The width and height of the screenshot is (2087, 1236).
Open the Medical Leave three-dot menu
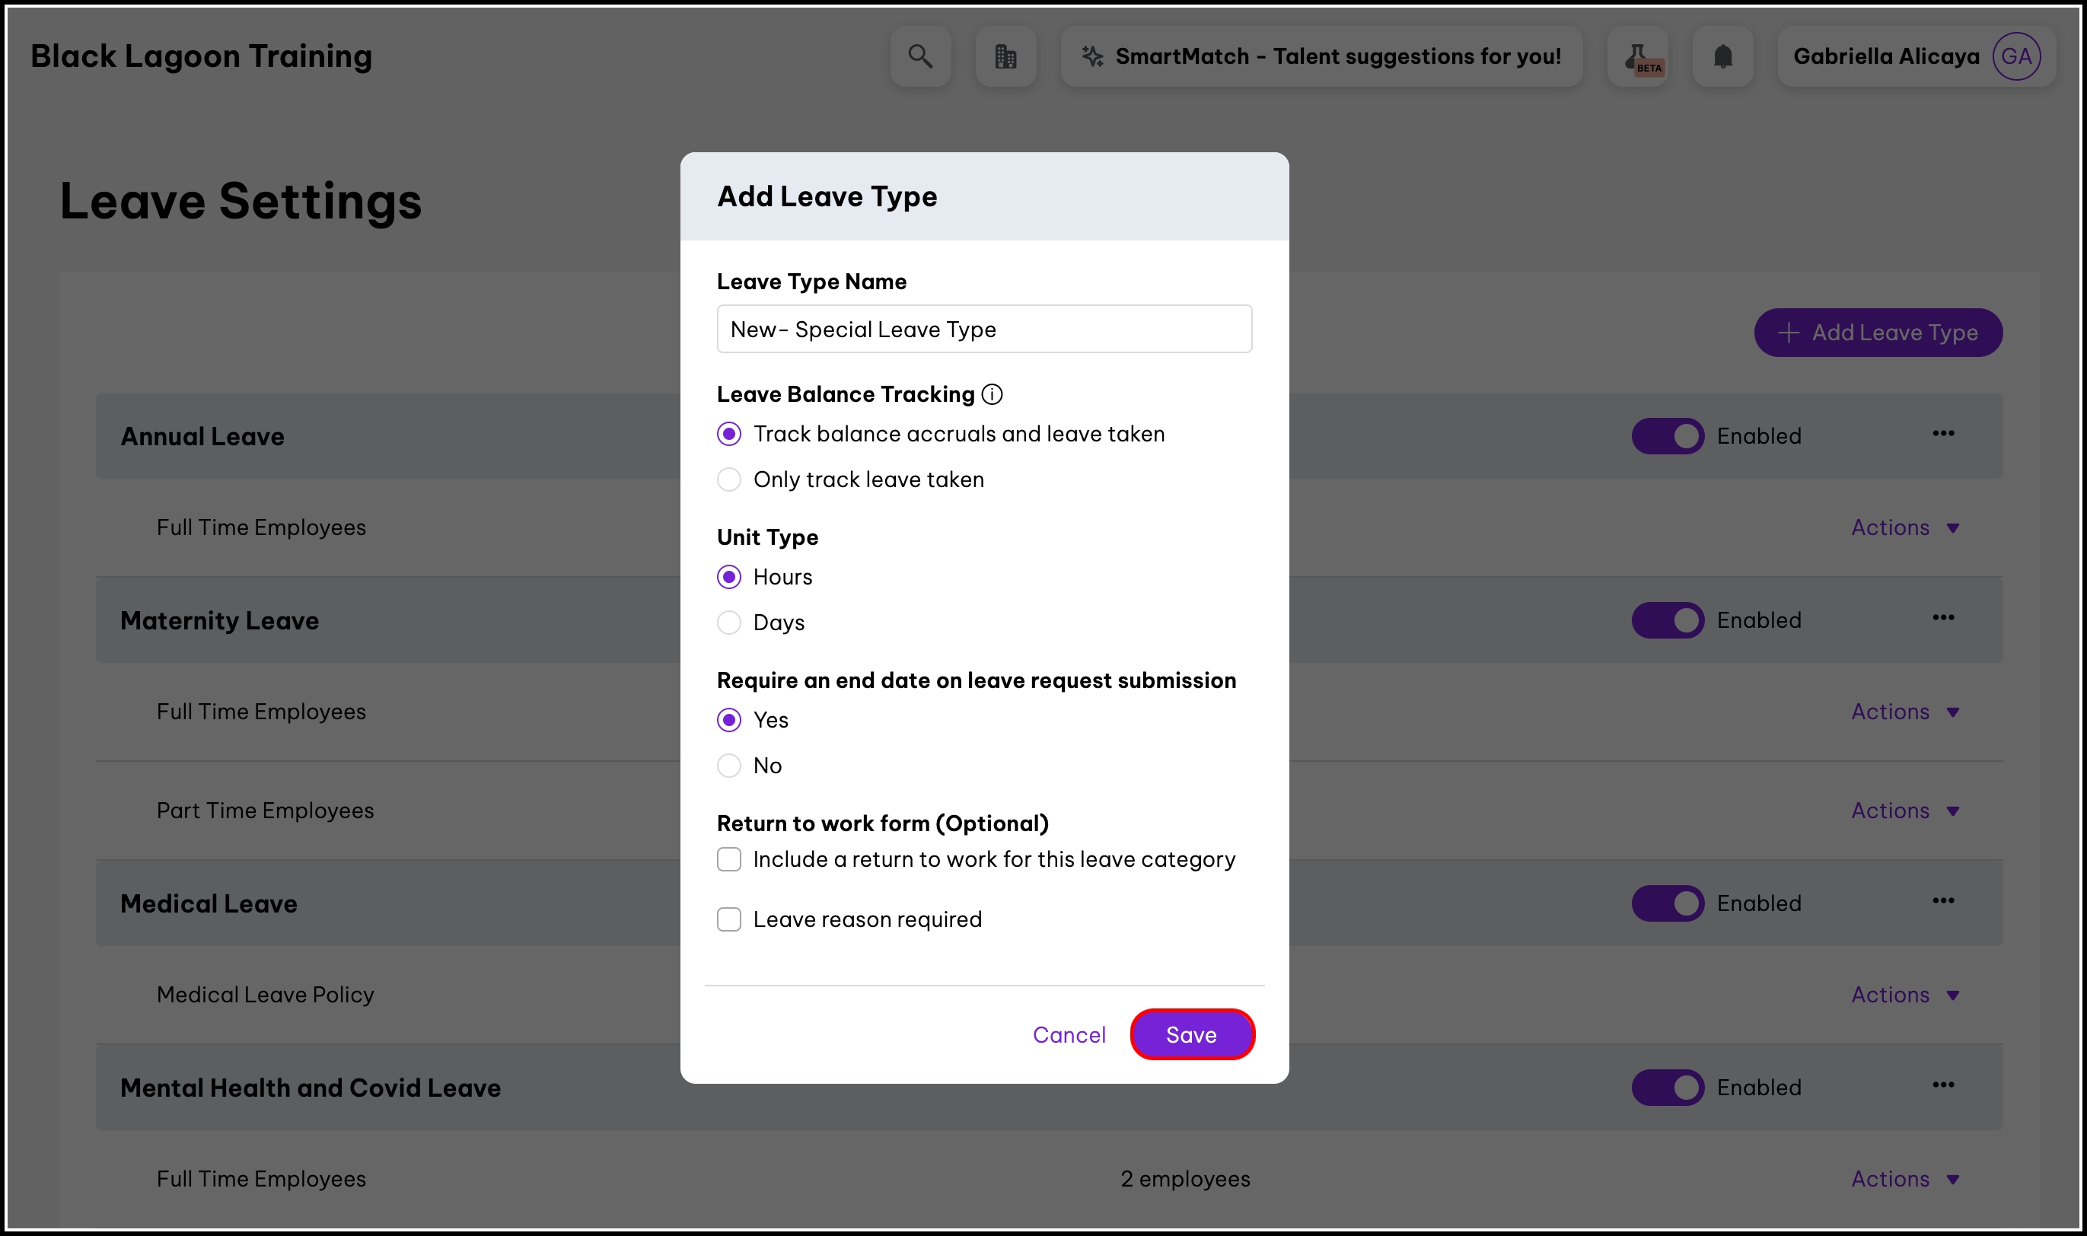tap(1943, 900)
